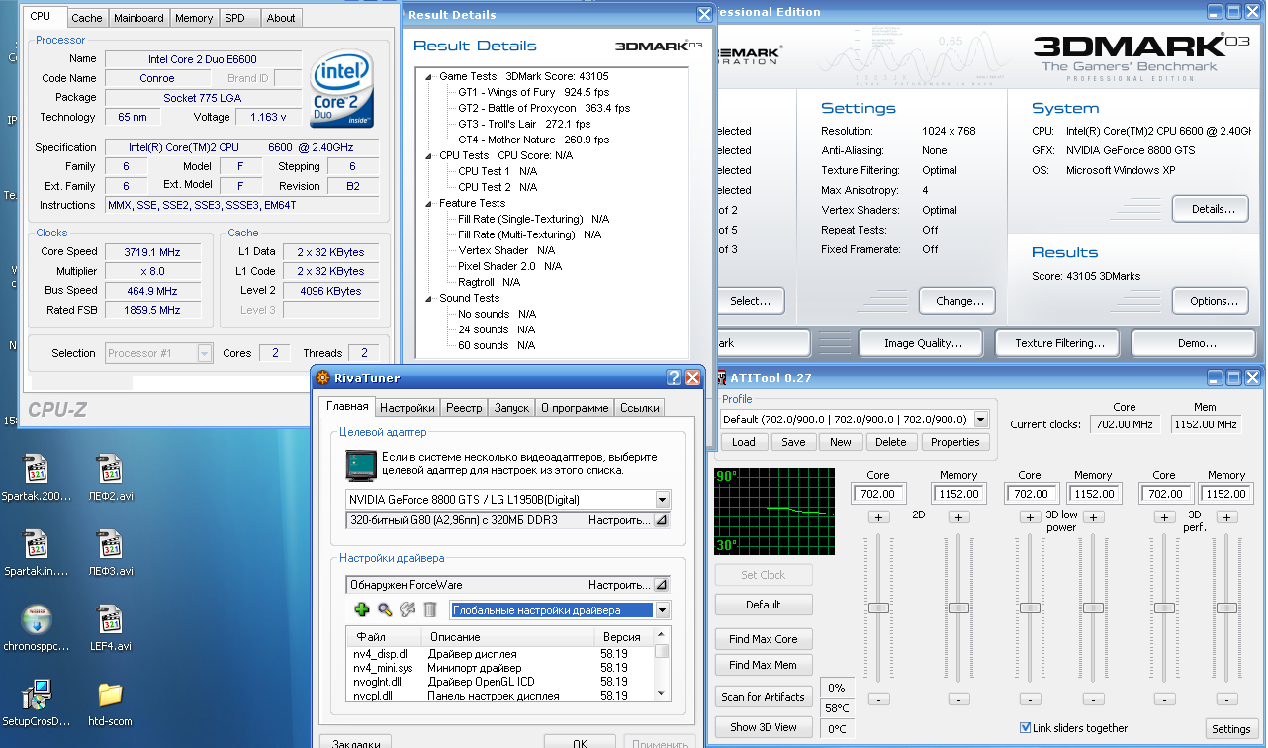Click Find Max Mem in ATITool
This screenshot has width=1268, height=748.
coord(764,665)
